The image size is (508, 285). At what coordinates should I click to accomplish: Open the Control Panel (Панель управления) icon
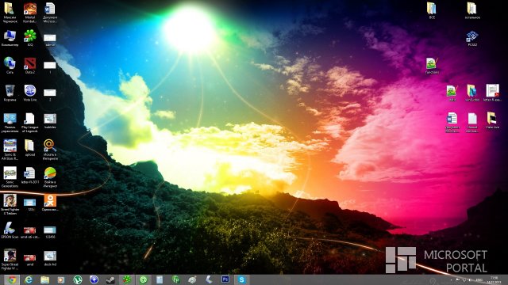[x=10, y=123]
